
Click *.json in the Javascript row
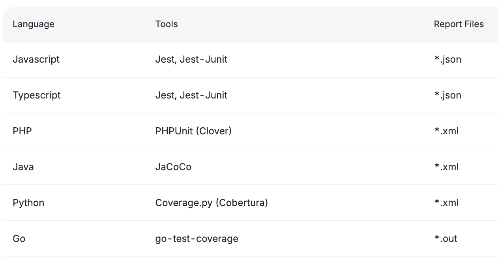[x=448, y=59]
